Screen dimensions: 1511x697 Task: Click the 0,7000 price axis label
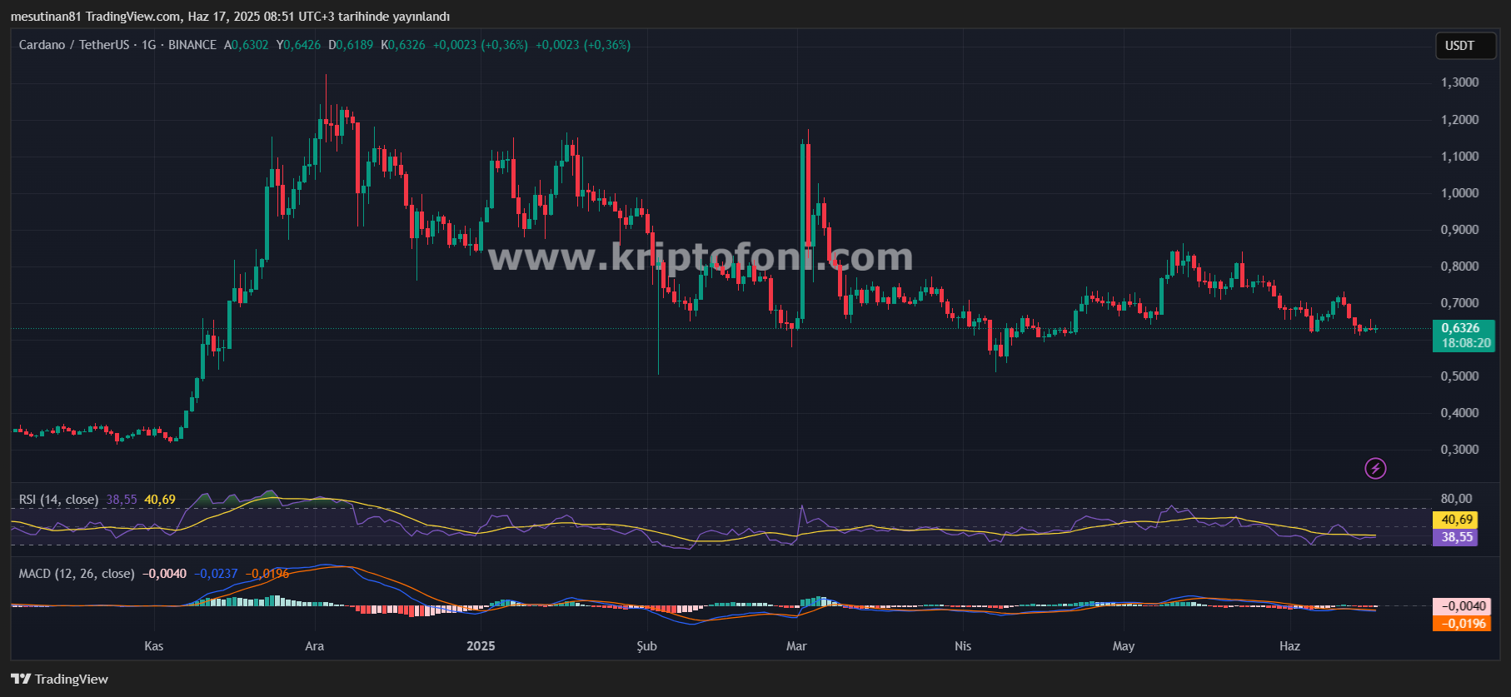(x=1460, y=303)
